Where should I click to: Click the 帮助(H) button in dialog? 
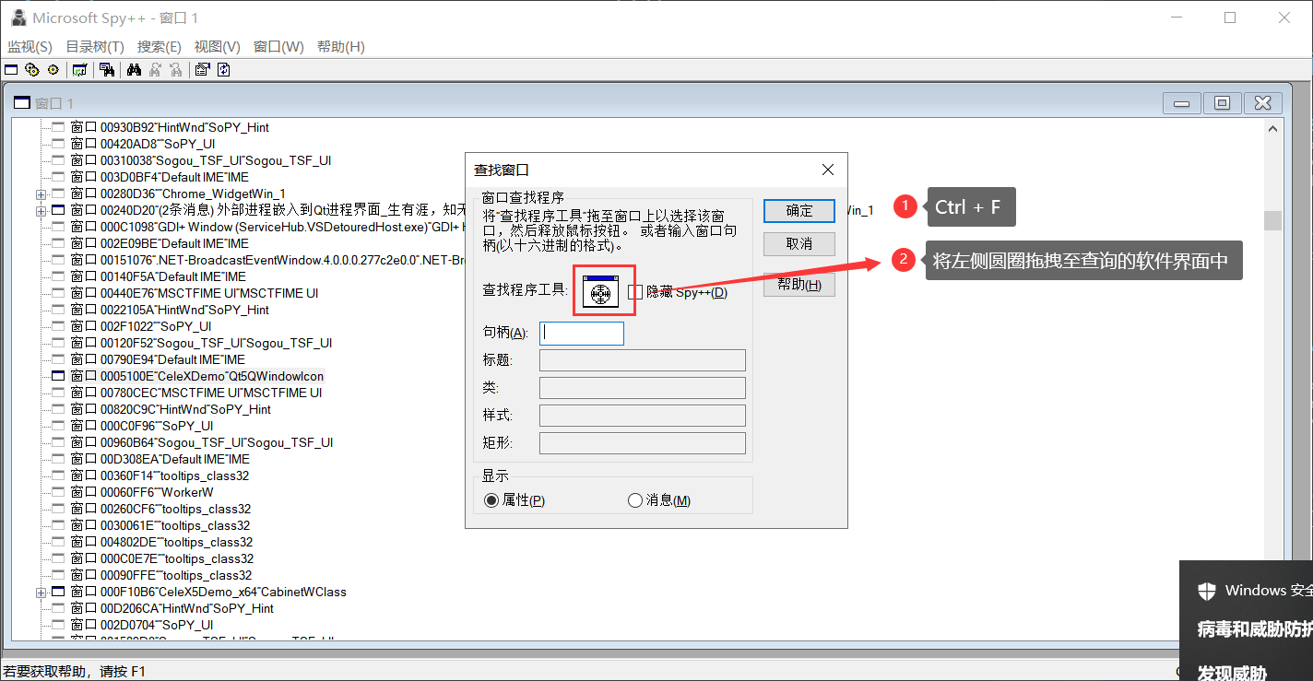[x=799, y=285]
